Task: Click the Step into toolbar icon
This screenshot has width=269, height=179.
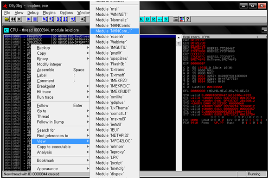Action: 45,19
